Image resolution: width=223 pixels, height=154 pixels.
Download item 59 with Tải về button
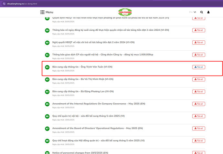point(199,30)
